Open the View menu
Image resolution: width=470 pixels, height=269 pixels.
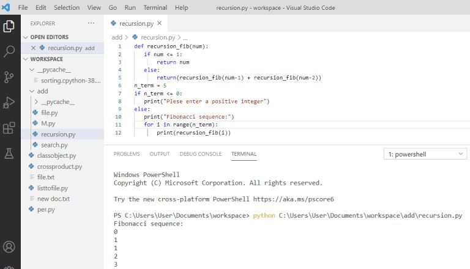pos(94,7)
